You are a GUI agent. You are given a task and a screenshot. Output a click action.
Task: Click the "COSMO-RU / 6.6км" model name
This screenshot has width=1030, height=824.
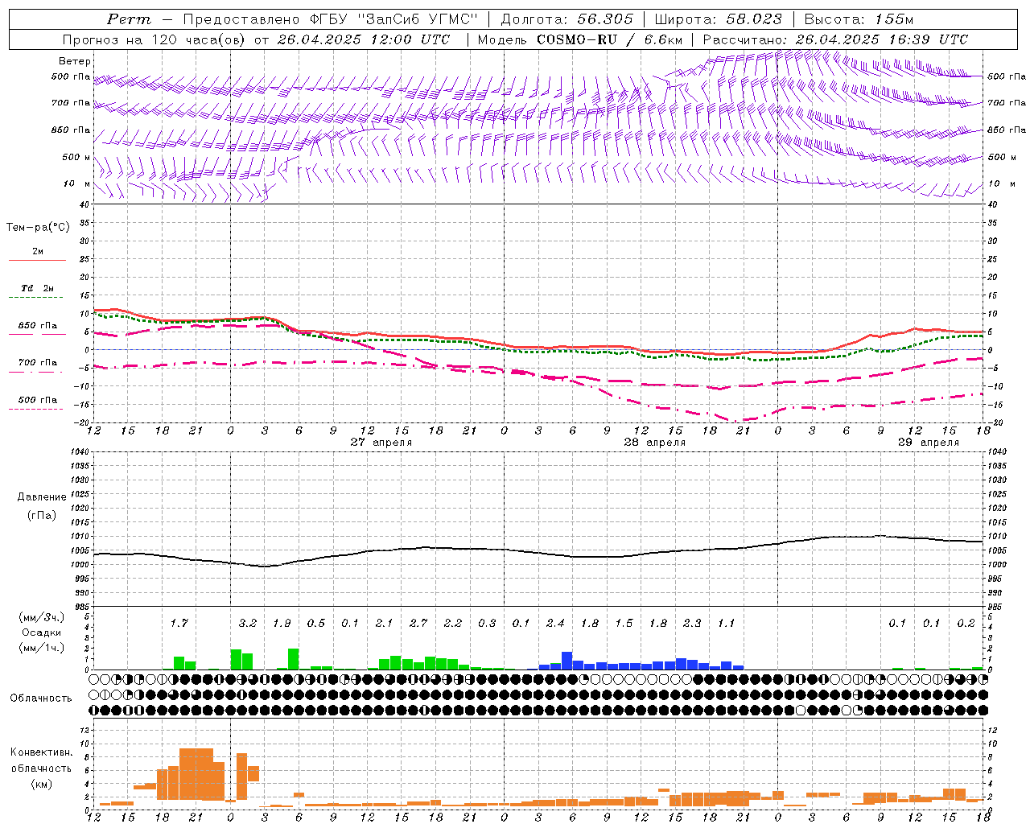pyautogui.click(x=609, y=39)
